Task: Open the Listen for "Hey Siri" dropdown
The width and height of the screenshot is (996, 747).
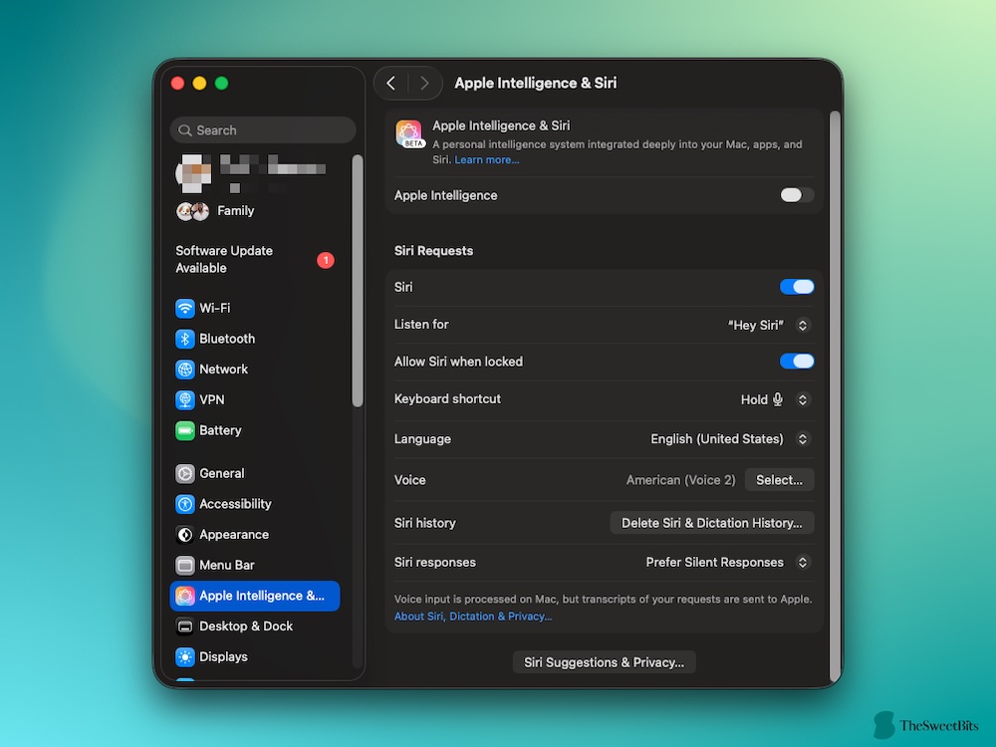Action: (769, 325)
